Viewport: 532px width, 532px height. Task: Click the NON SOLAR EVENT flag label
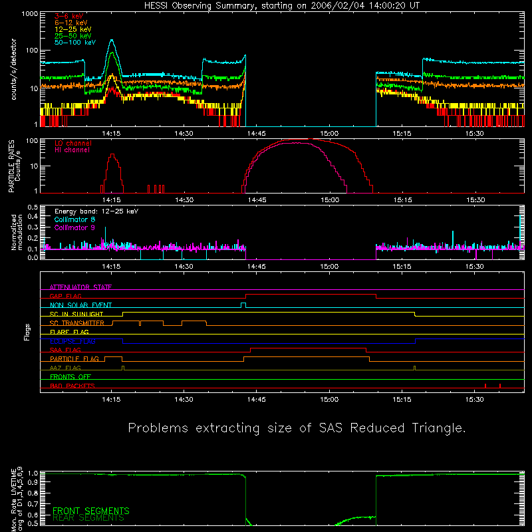pos(80,305)
